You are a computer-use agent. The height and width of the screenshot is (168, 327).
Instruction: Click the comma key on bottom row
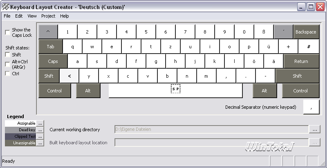tap(226, 76)
